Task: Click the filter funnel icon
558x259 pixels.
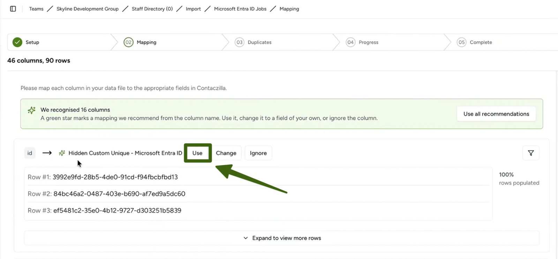Action: [531, 153]
